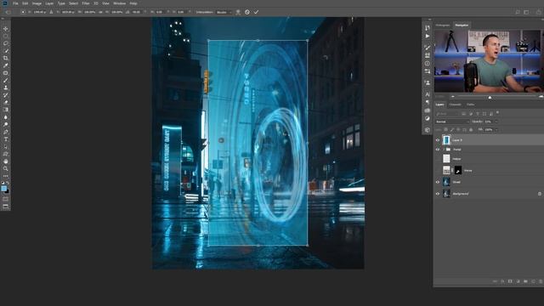Commit the transform with the checkmark
544x306 pixels.
coord(256,12)
